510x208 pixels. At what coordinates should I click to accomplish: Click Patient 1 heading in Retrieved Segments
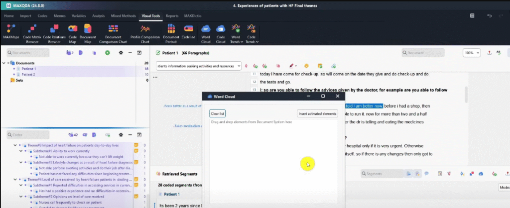pos(172,195)
